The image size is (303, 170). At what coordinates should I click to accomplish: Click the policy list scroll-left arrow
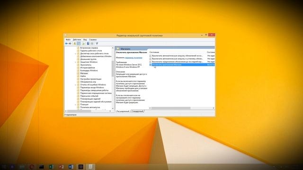[x=150, y=108]
